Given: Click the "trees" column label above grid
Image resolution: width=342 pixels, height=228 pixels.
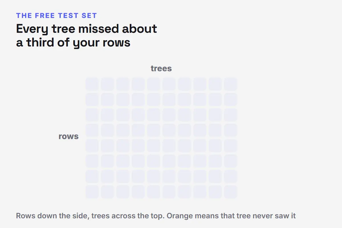Looking at the screenshot, I should (161, 68).
